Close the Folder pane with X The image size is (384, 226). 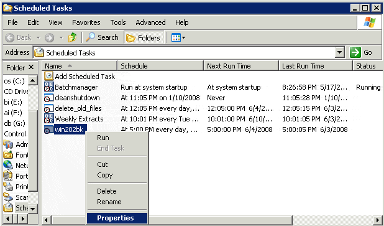click(x=31, y=67)
